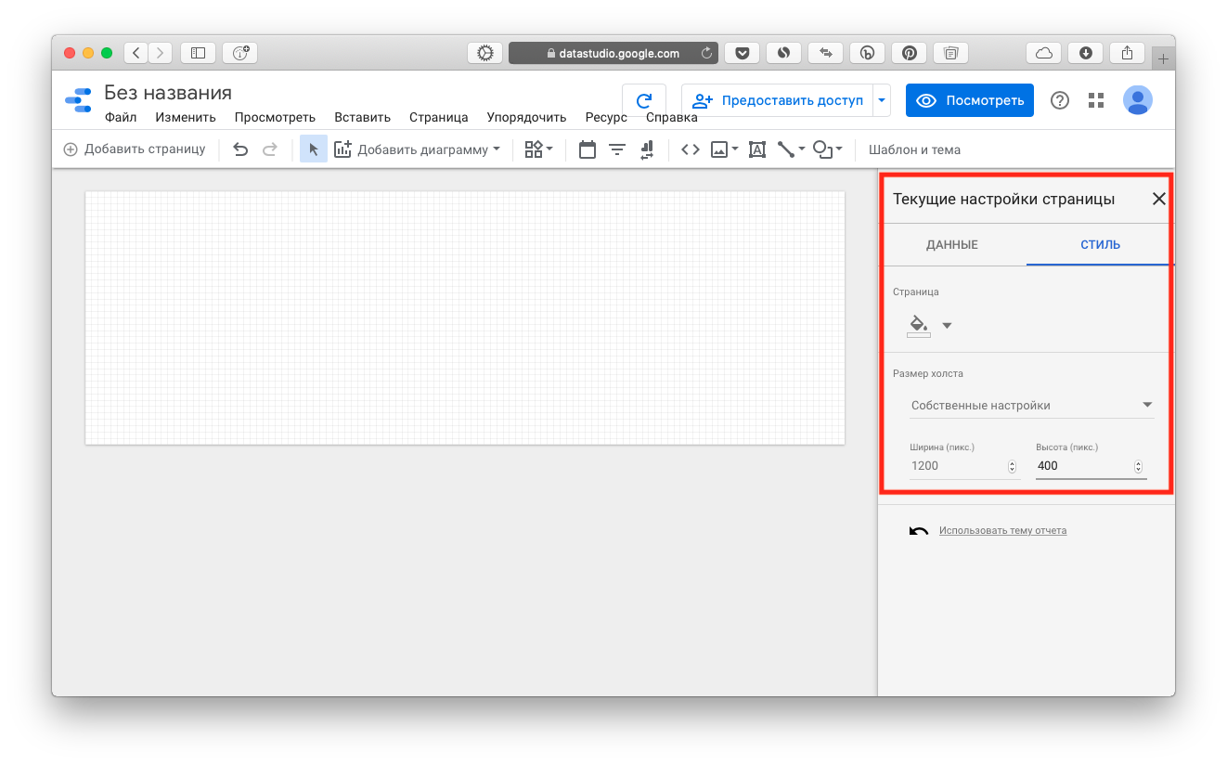Open the account avatar menu

tap(1137, 100)
